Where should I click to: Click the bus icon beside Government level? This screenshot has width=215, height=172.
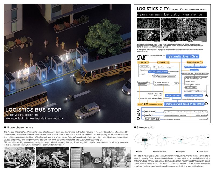click(138, 119)
